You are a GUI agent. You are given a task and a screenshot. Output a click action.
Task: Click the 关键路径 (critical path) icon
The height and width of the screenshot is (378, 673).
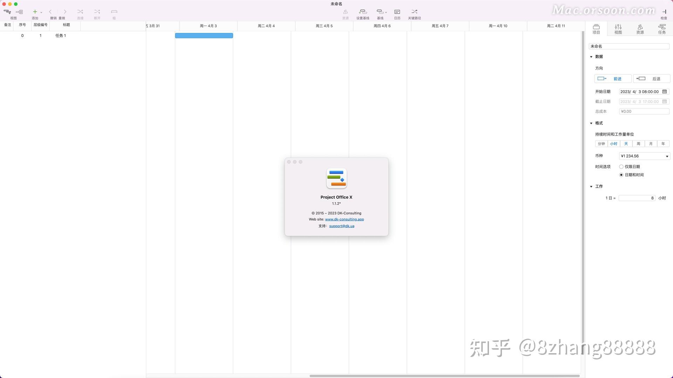pos(414,12)
